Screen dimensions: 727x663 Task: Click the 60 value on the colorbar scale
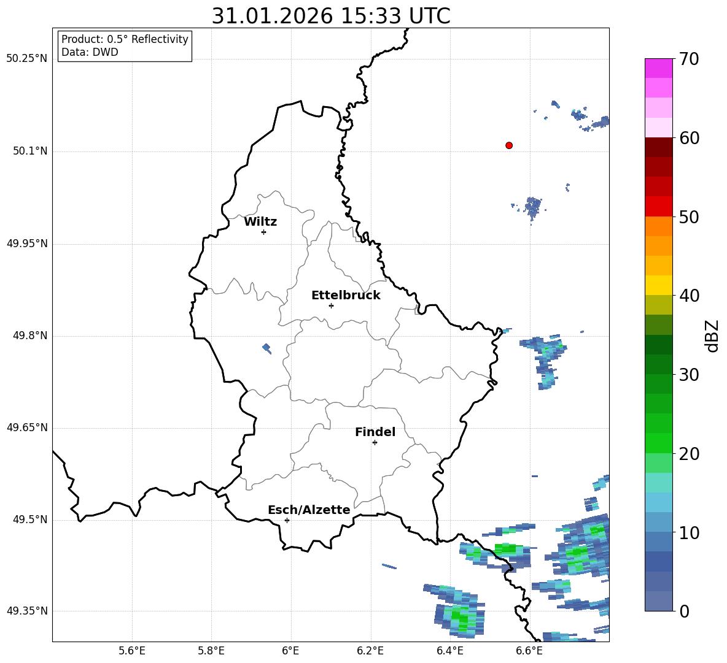(689, 138)
